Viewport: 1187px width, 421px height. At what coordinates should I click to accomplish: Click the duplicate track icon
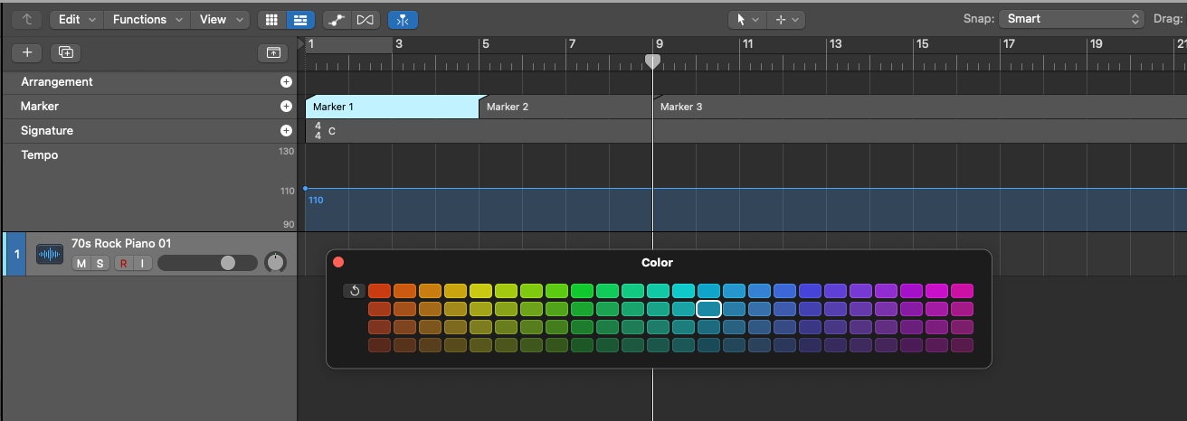[65, 52]
